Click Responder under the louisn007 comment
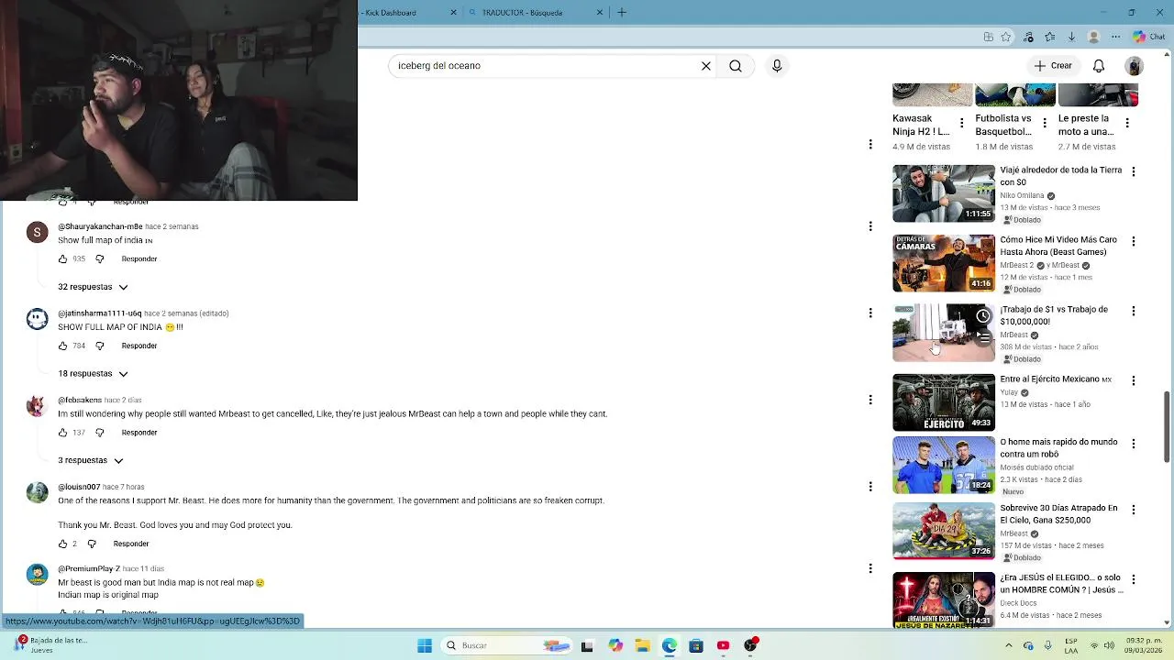 (131, 544)
